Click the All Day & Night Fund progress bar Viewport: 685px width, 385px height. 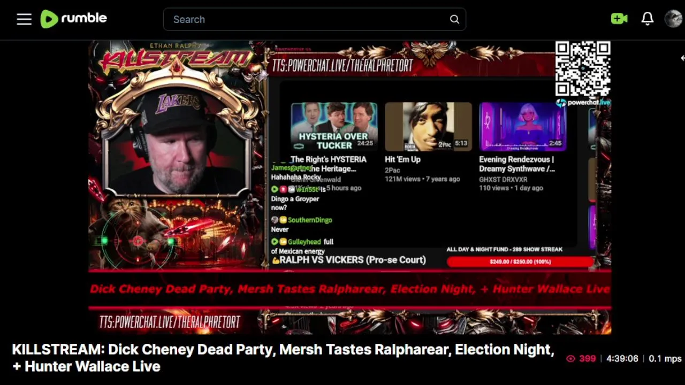pos(520,261)
